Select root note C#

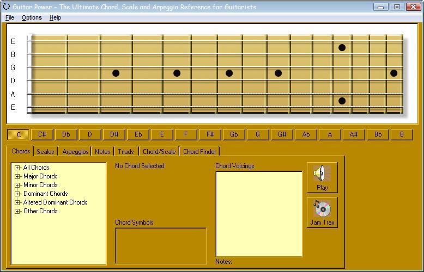point(42,134)
